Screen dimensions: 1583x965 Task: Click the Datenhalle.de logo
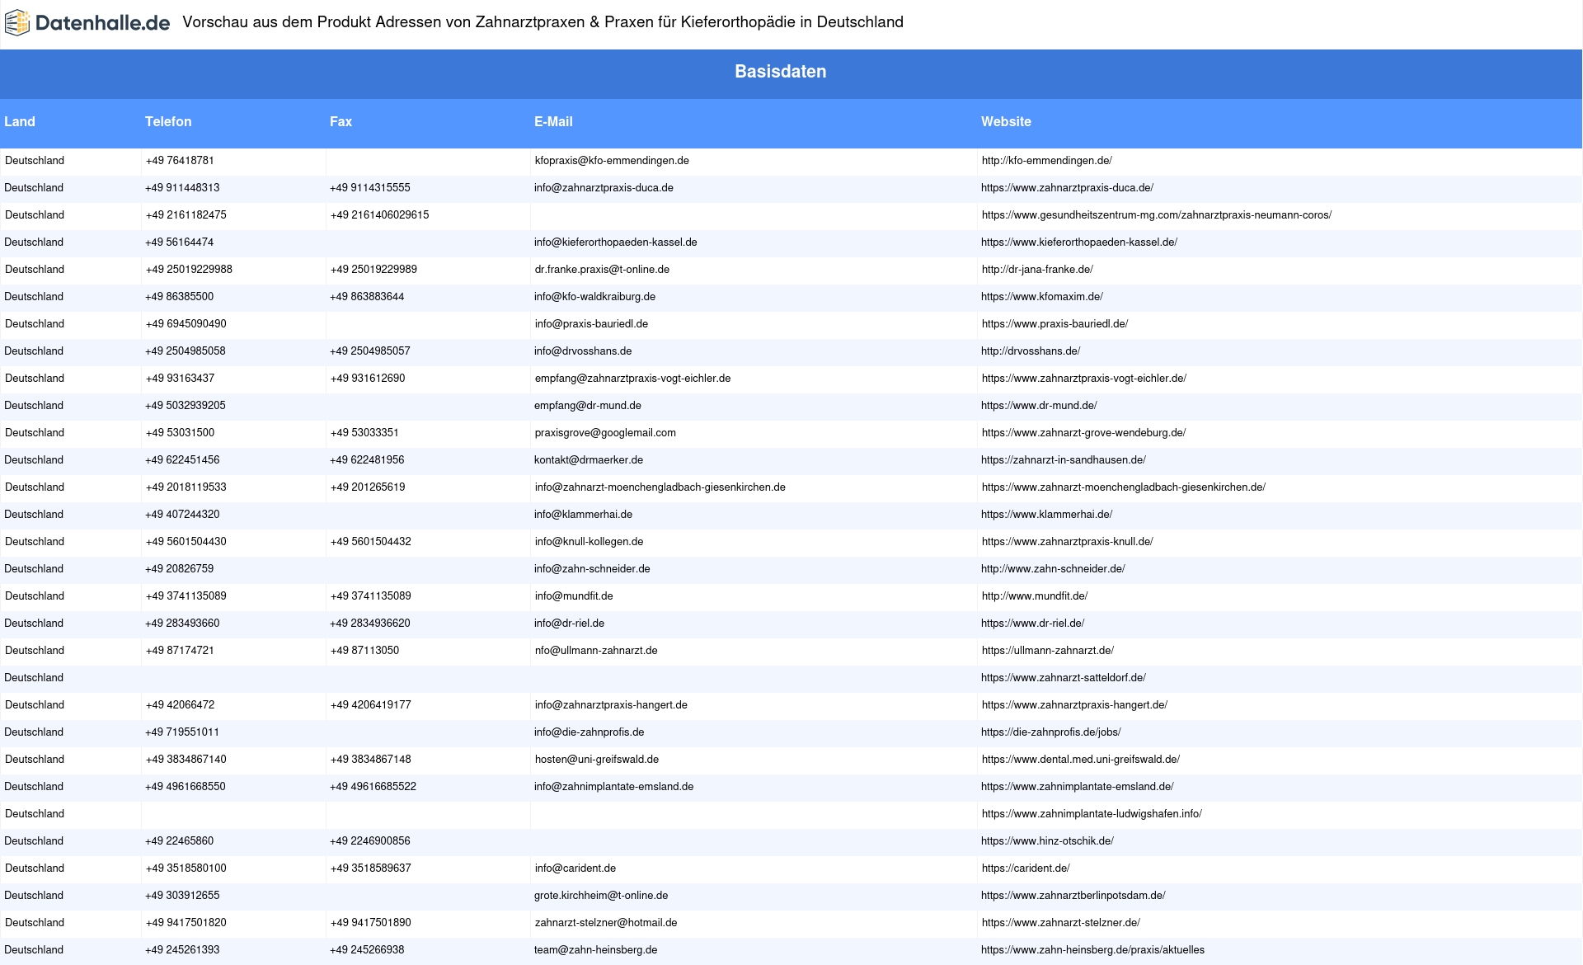point(87,23)
